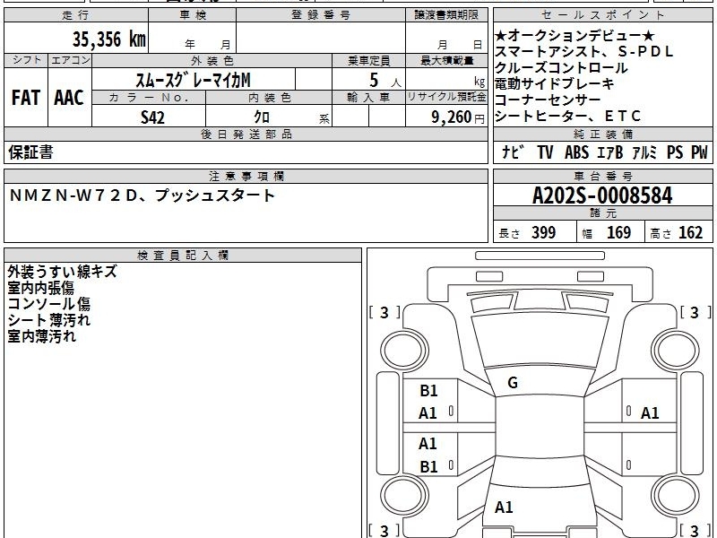Click inspector note 室内薄汚れ
The image size is (717, 538).
point(41,336)
